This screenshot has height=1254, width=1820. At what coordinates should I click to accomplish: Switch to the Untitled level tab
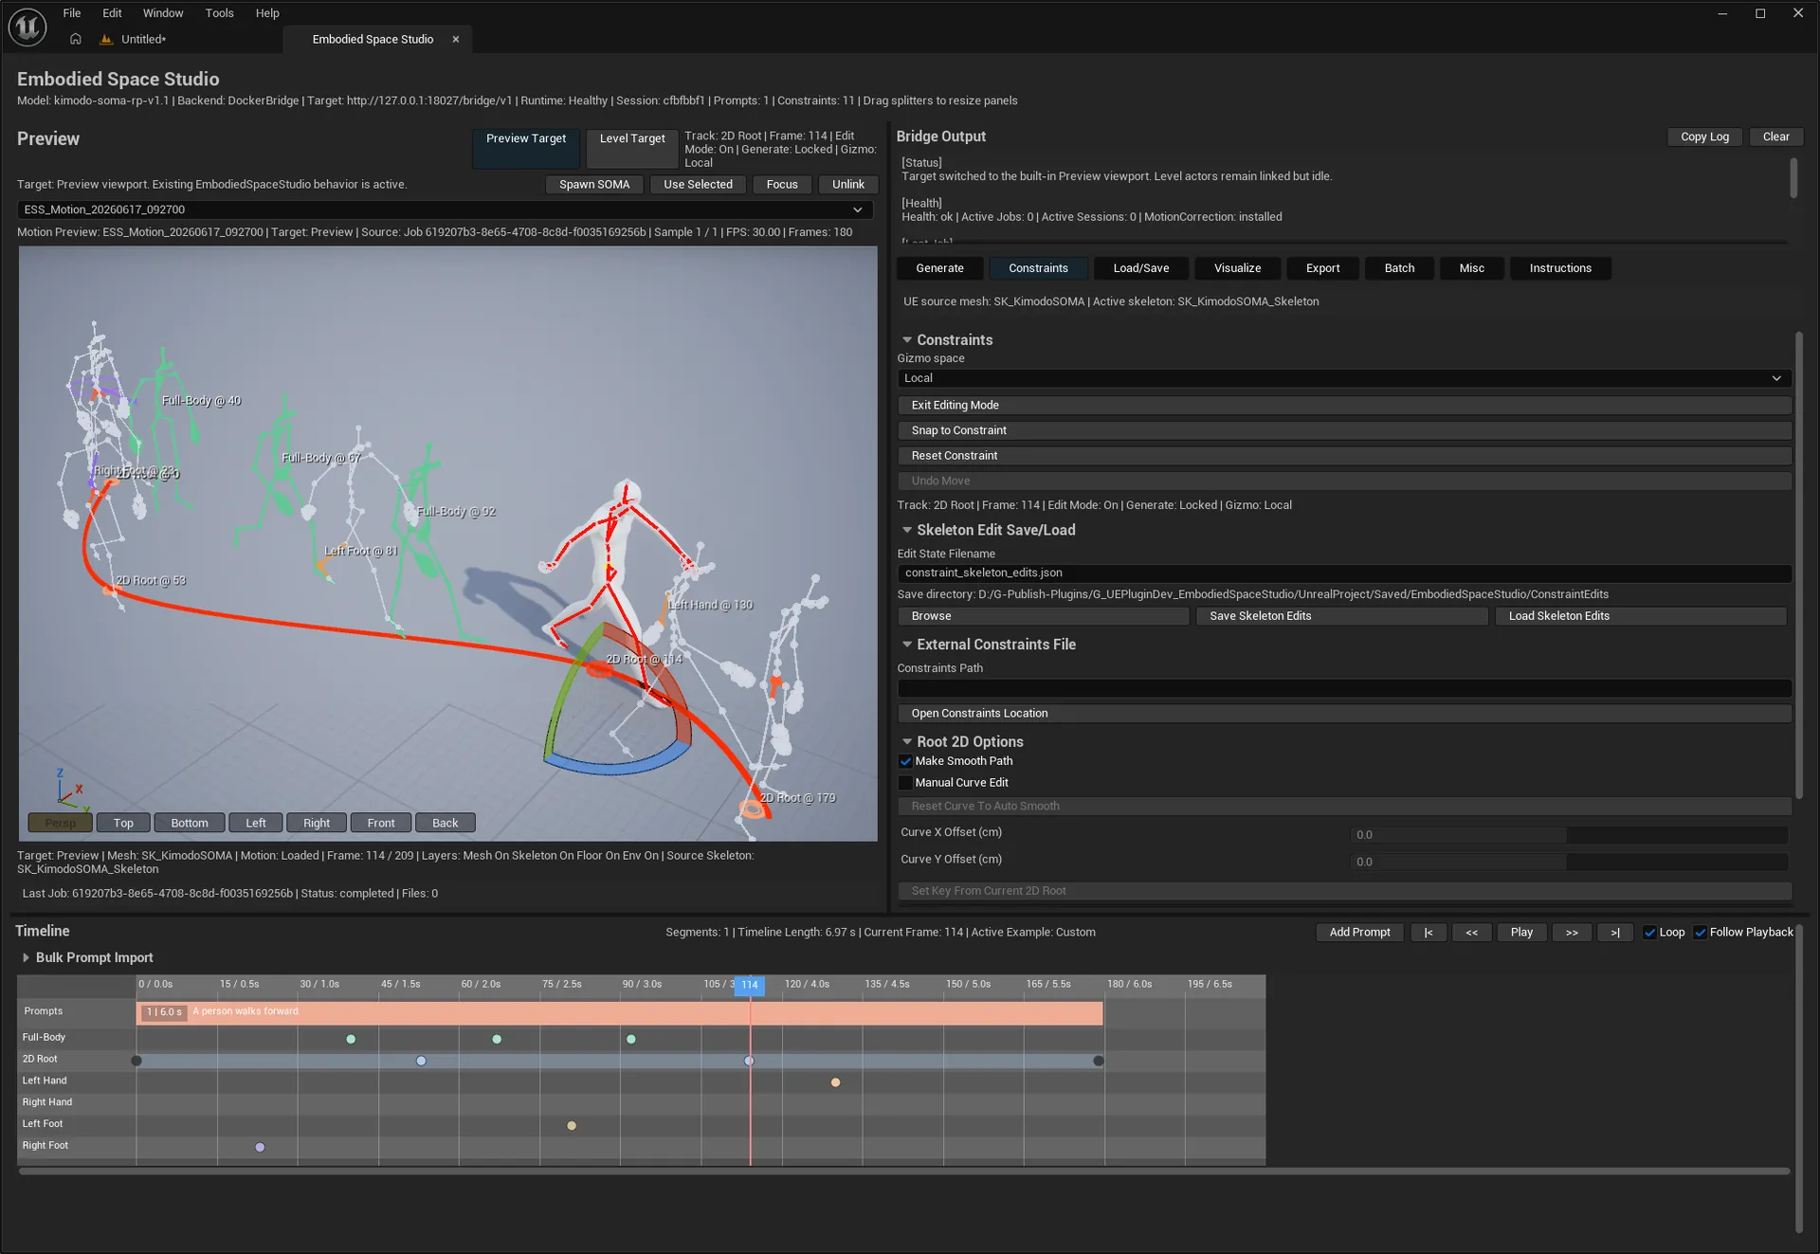(x=143, y=39)
